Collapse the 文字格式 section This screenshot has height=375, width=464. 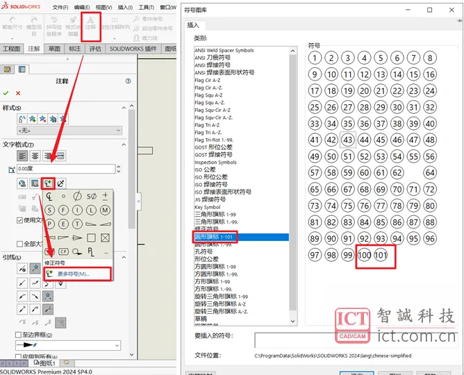click(124, 144)
